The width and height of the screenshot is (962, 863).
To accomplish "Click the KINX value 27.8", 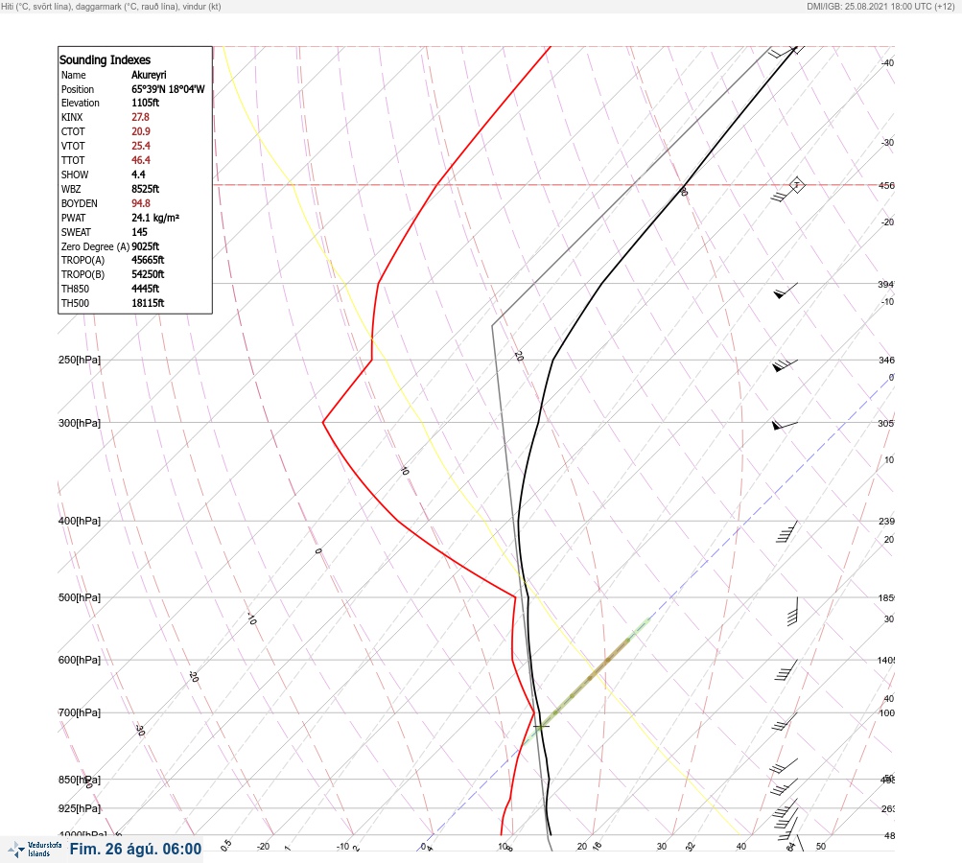I will click(140, 117).
